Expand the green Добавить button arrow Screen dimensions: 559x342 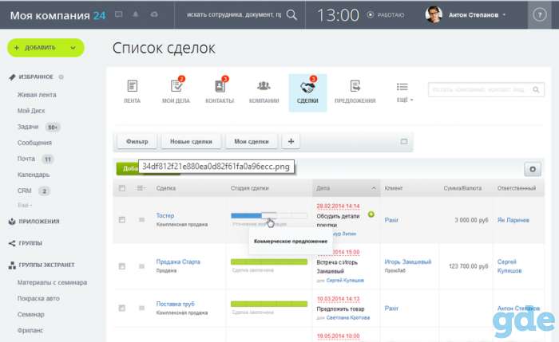pyautogui.click(x=73, y=48)
